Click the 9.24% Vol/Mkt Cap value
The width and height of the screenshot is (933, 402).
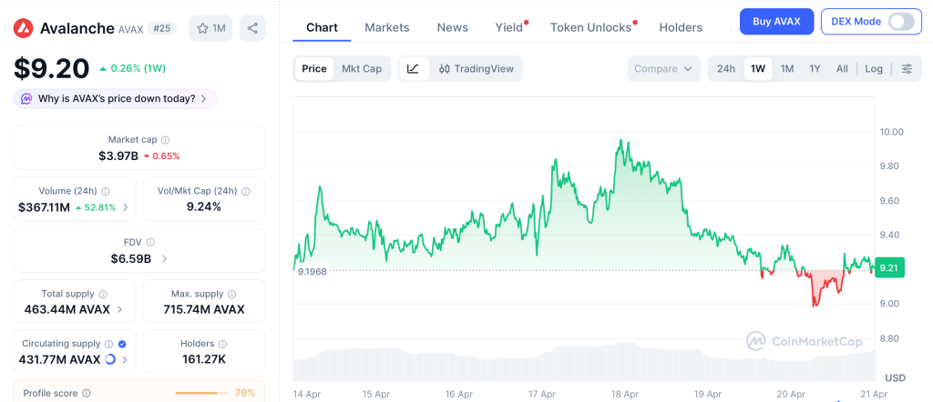(x=204, y=207)
